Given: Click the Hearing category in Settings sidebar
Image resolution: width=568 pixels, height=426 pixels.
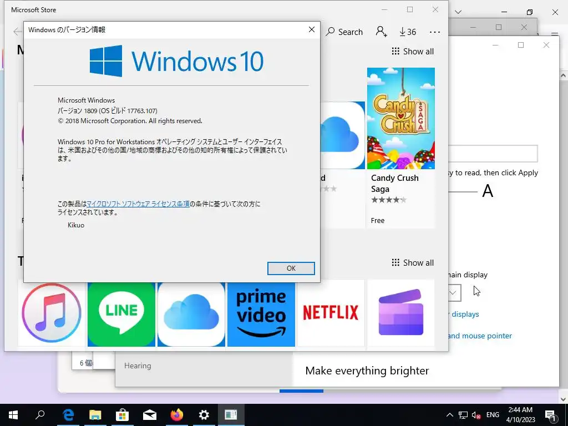Looking at the screenshot, I should (138, 366).
